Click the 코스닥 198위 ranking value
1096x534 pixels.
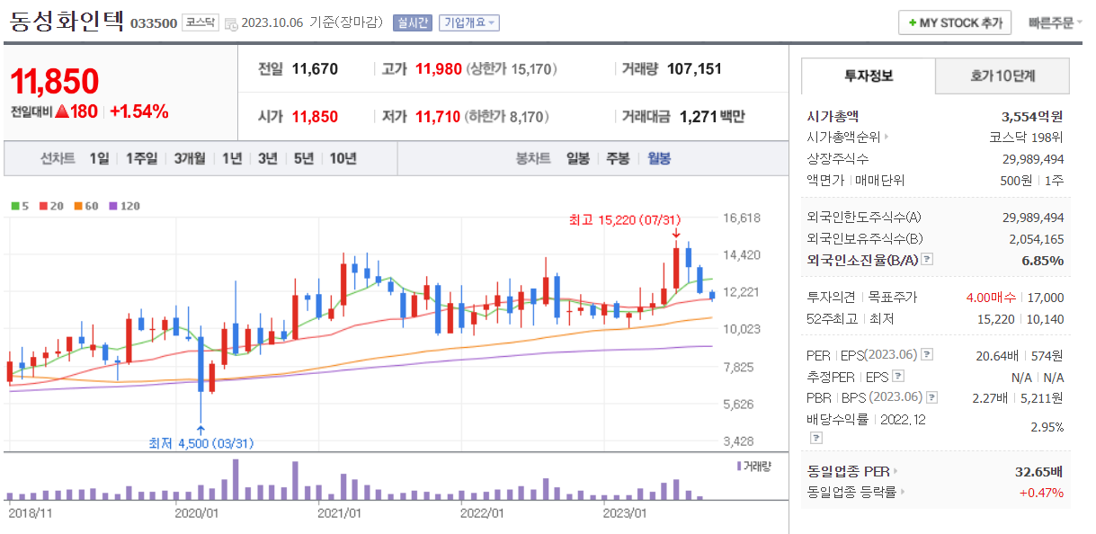point(1026,138)
